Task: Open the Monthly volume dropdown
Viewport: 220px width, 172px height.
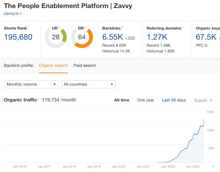Action: click(31, 84)
